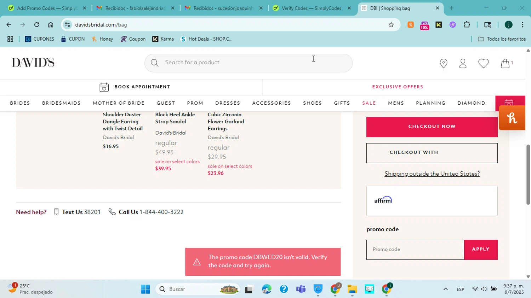Click the Text Us 38201 link
The width and height of the screenshot is (531, 298).
(x=77, y=212)
